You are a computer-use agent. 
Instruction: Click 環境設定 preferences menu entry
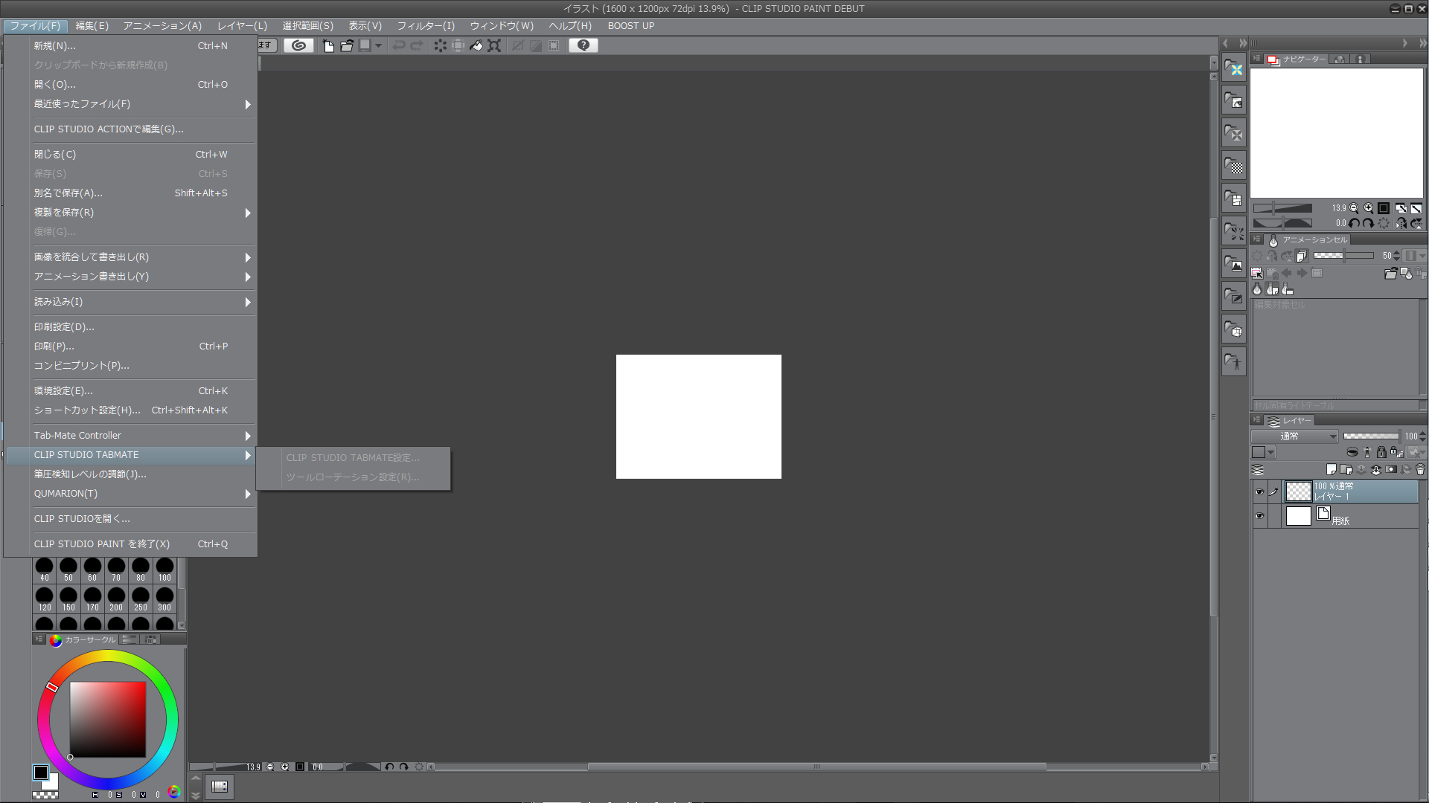pyautogui.click(x=63, y=391)
